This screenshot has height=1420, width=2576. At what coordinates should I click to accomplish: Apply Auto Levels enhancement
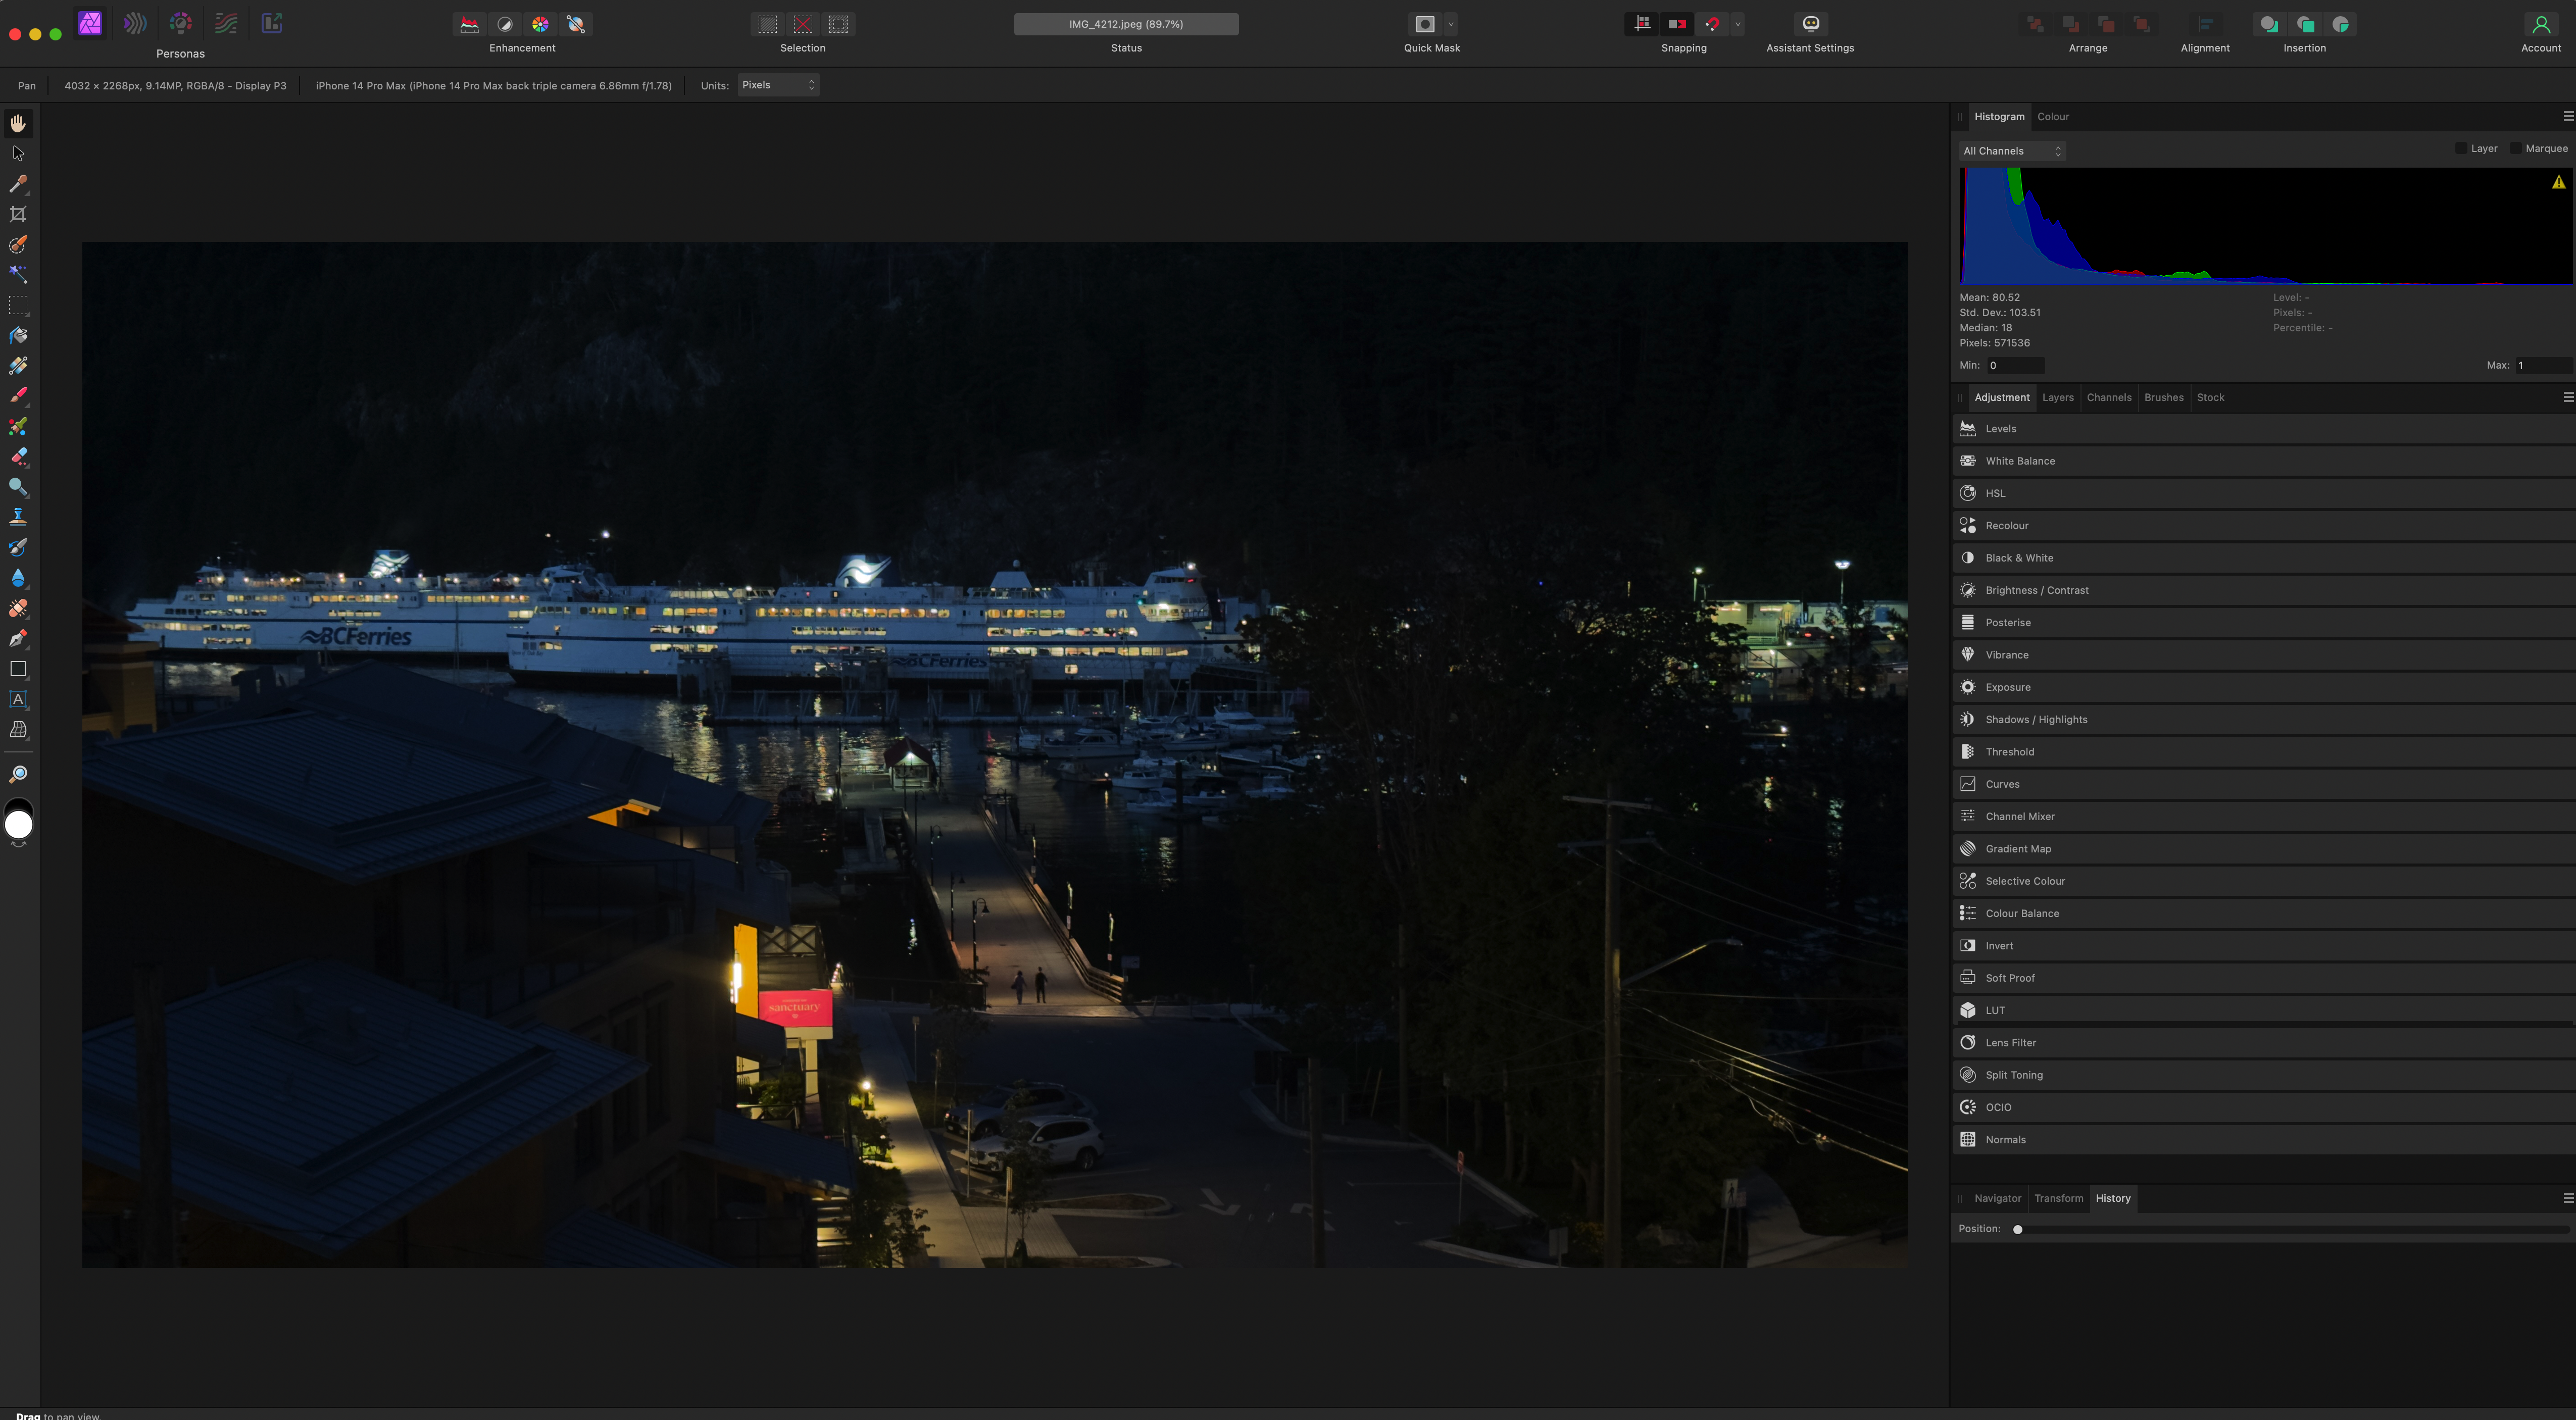click(469, 24)
